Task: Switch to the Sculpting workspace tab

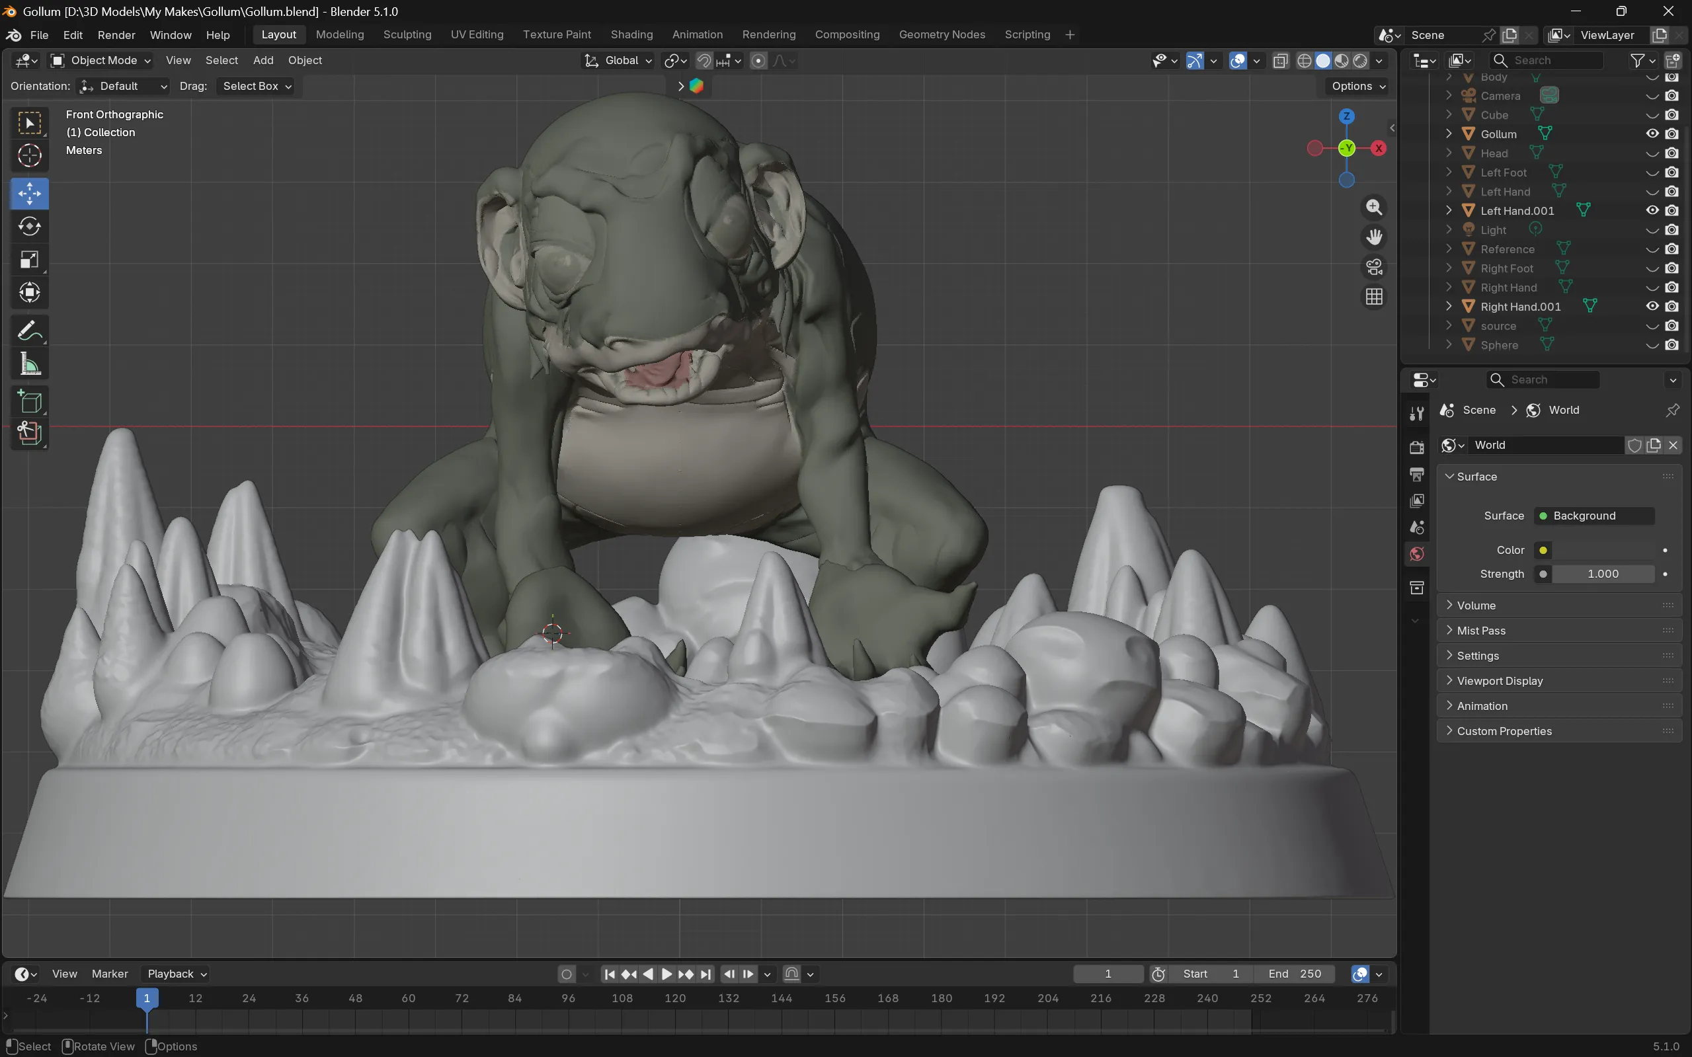Action: (407, 35)
